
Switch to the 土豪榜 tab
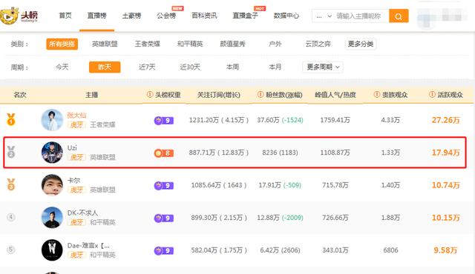click(x=131, y=16)
